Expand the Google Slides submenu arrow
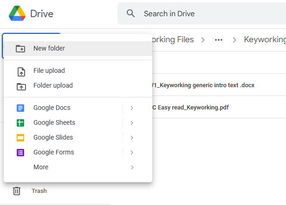 (x=132, y=138)
